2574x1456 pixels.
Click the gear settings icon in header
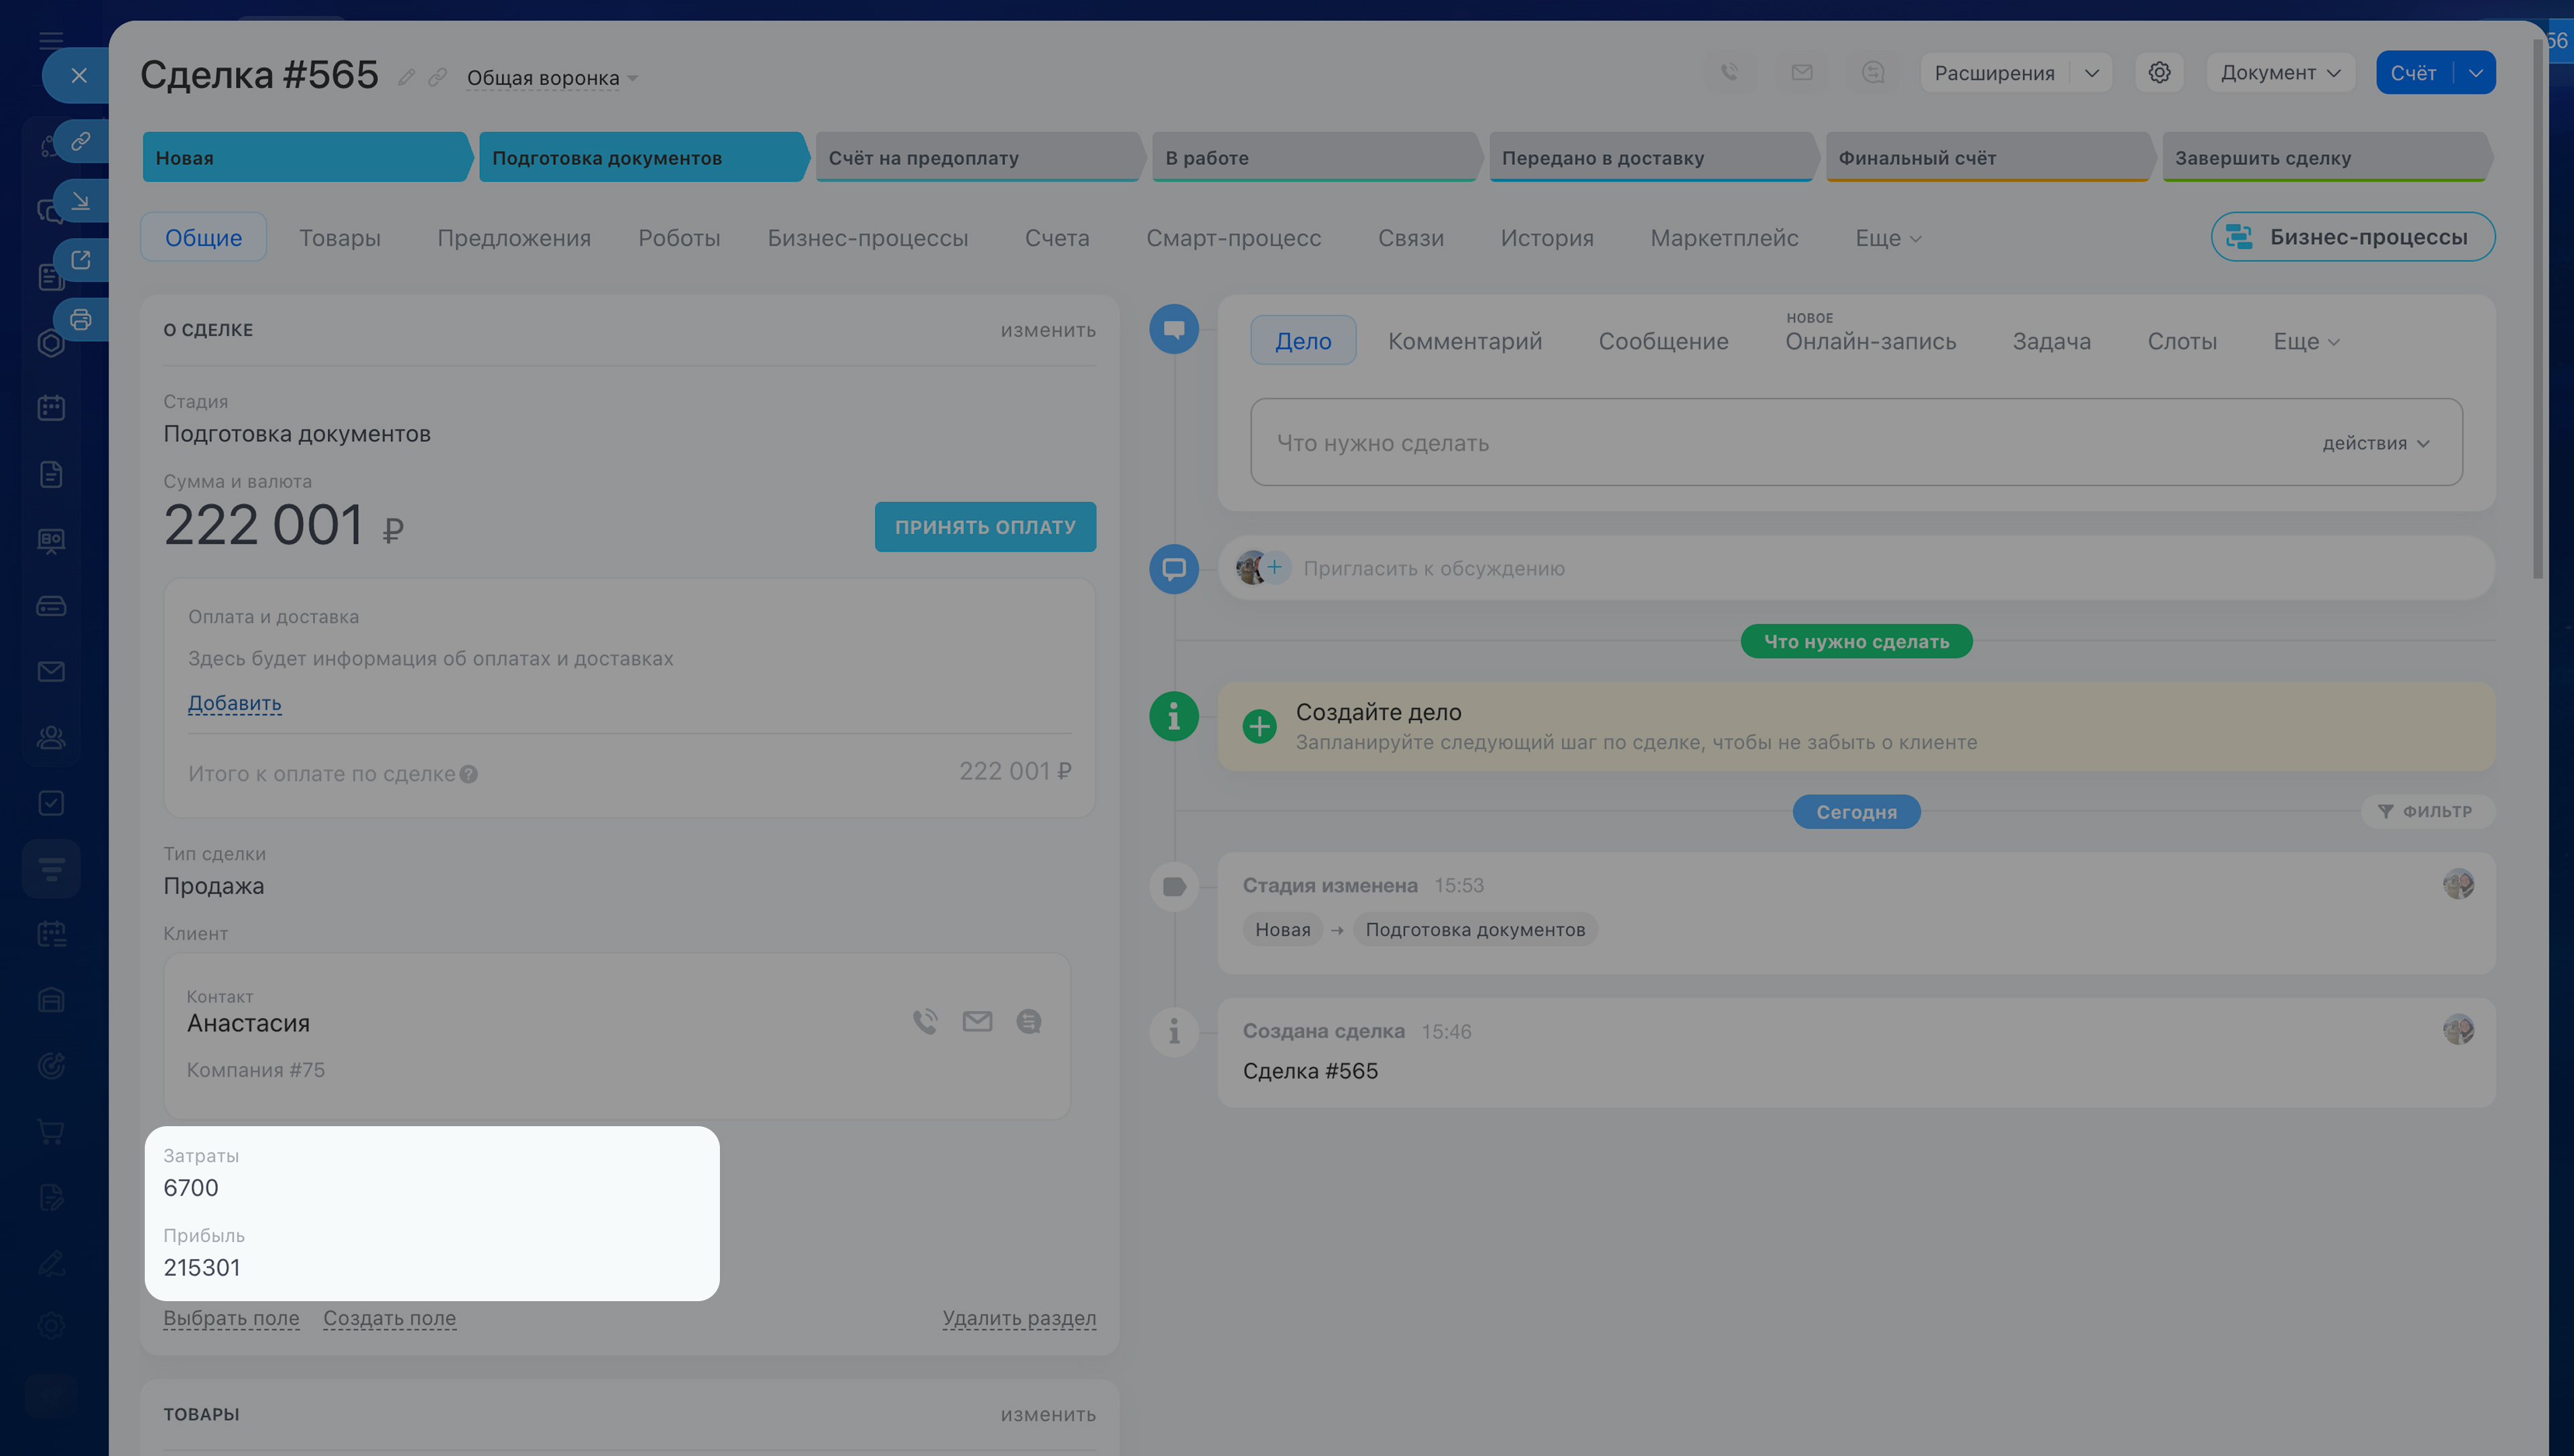point(2159,73)
